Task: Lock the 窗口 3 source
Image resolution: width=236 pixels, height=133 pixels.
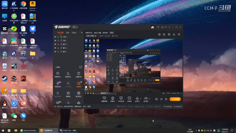Action: [x=58, y=44]
